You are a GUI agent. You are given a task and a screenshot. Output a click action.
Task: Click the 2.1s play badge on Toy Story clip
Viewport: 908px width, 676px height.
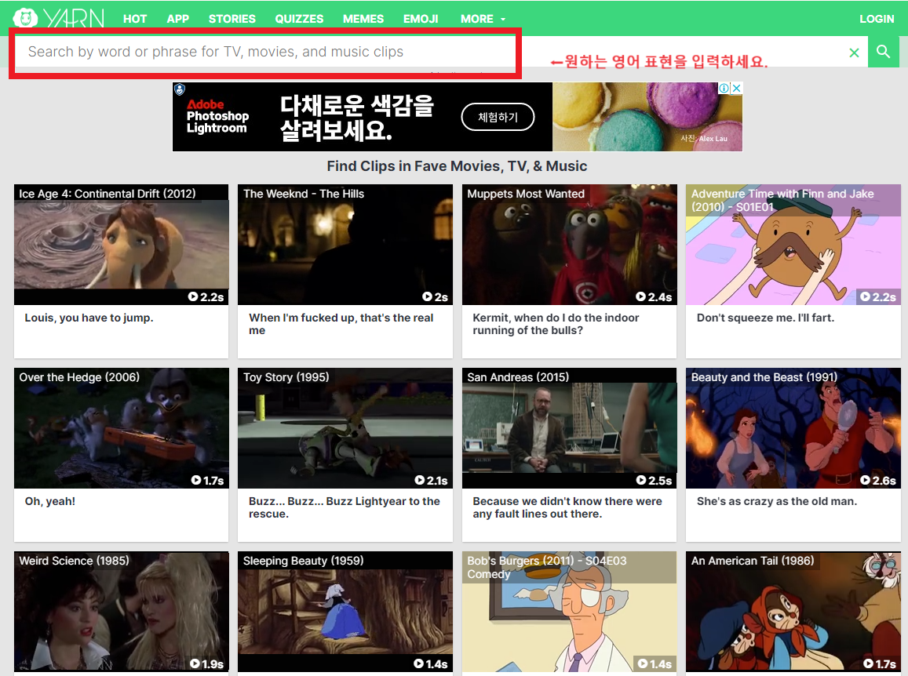click(x=431, y=481)
